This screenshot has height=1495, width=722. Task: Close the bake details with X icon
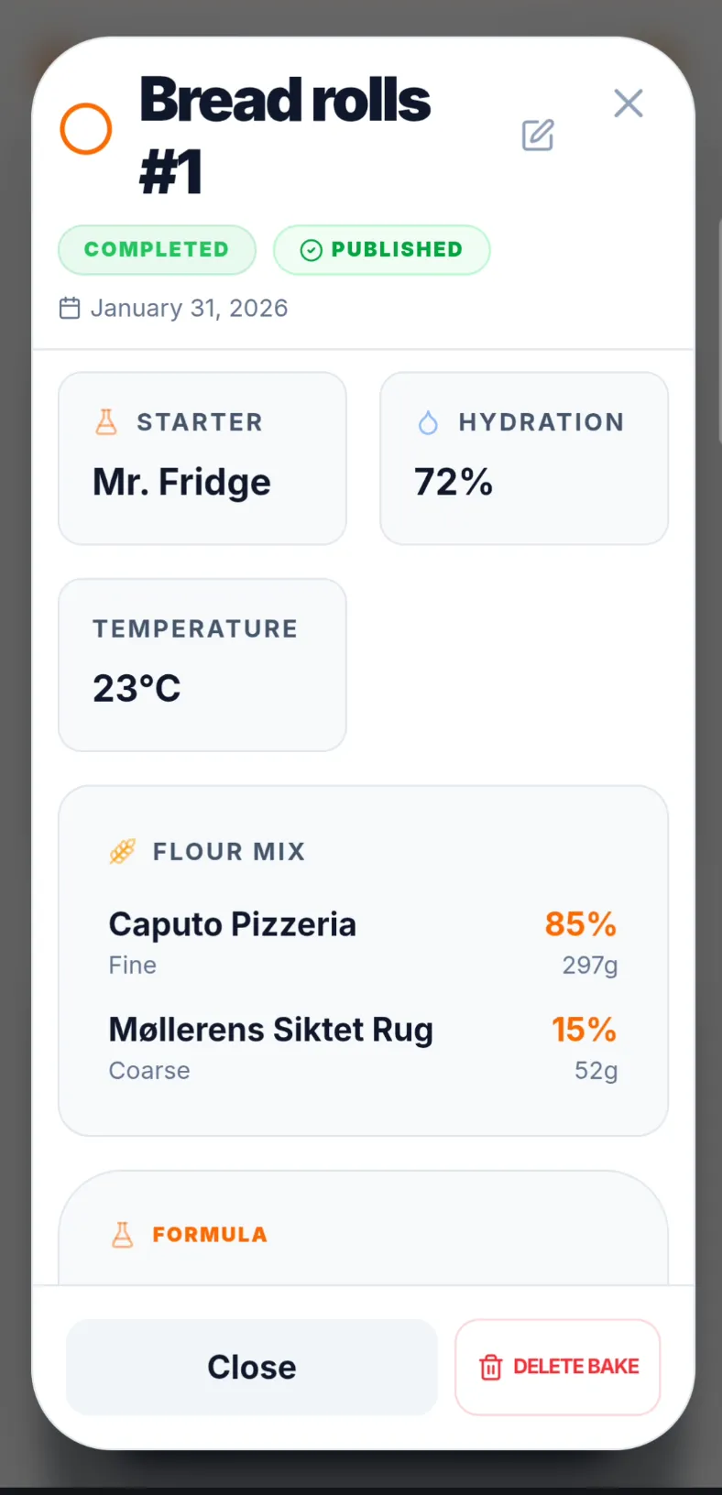(x=629, y=104)
